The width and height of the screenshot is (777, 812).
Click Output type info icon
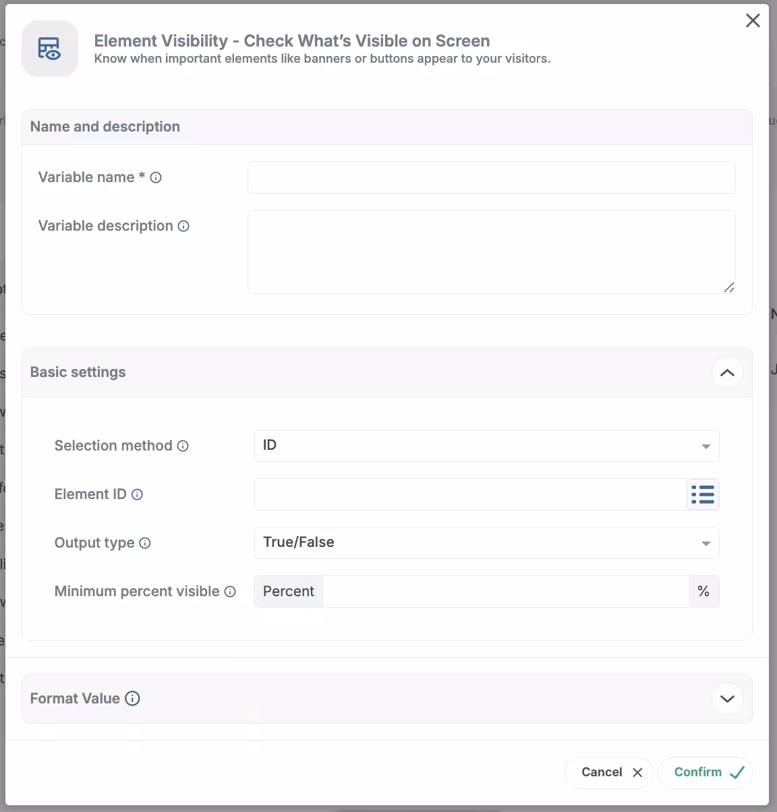[x=145, y=543]
